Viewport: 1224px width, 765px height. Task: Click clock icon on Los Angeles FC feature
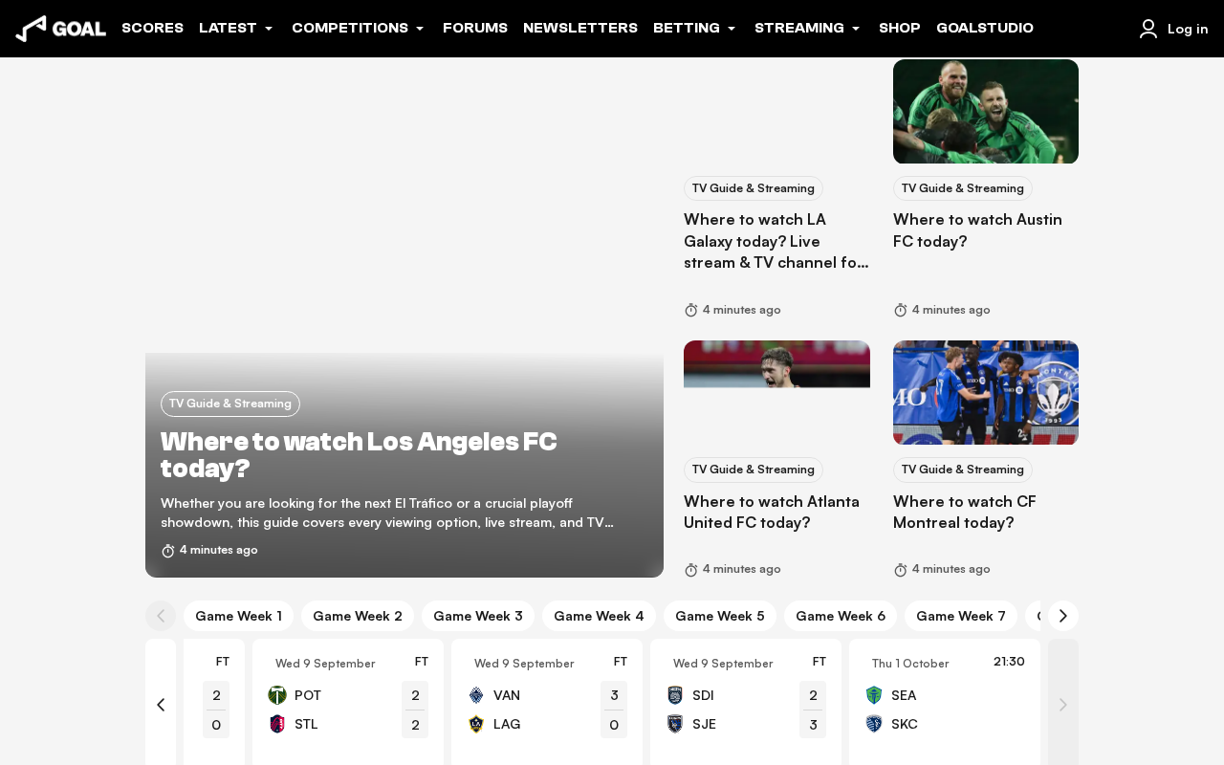168,551
